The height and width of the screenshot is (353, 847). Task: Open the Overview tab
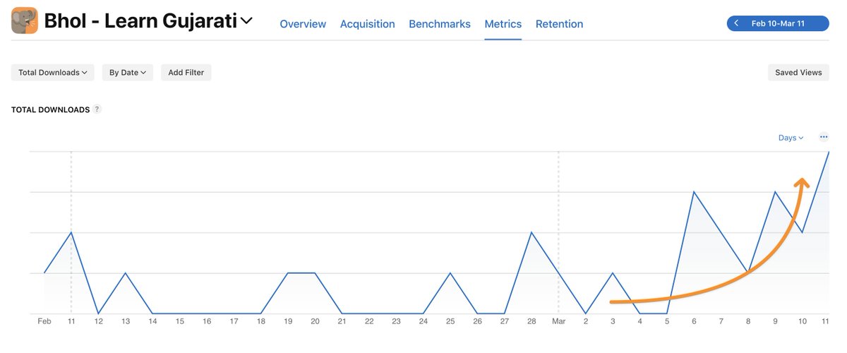(303, 24)
